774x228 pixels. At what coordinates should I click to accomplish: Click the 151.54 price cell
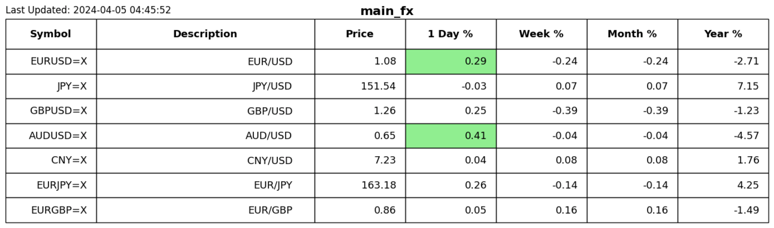[360, 86]
